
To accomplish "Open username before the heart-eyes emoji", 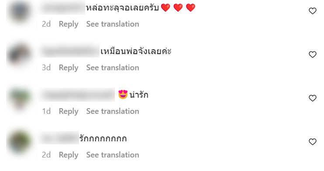I will coord(78,95).
